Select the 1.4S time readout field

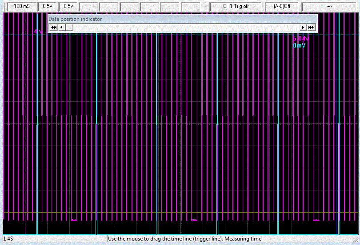click(54, 239)
